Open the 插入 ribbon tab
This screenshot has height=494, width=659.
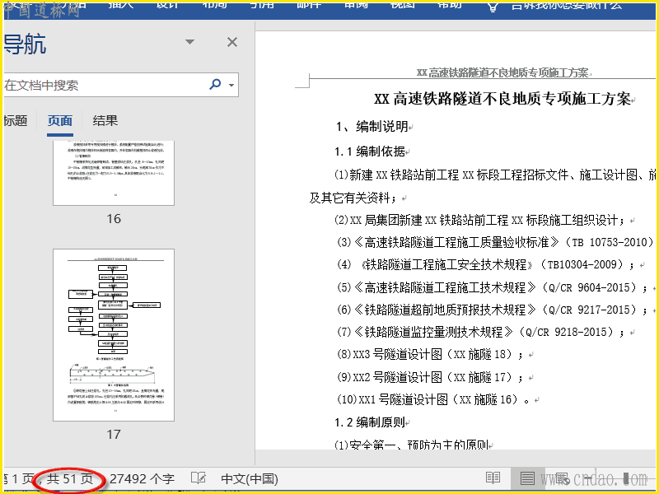pos(120,5)
